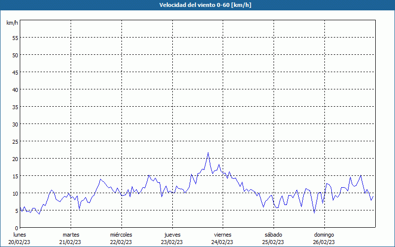
Task: Click the 55 value on the y-axis
Action: click(15, 38)
